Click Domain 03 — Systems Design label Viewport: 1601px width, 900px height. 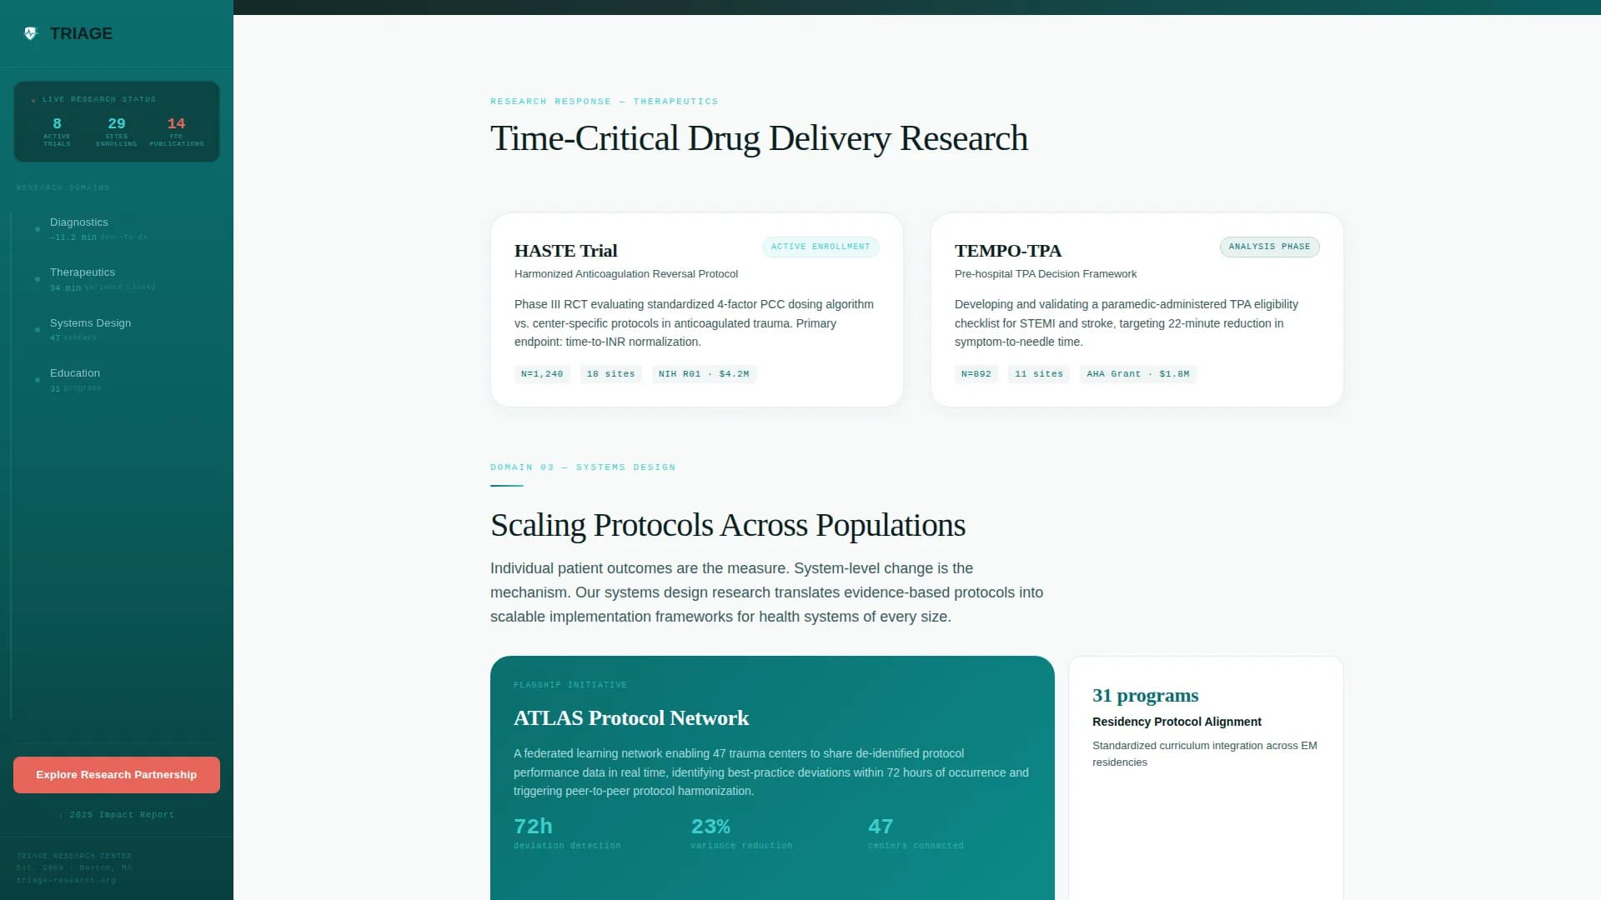click(x=583, y=467)
